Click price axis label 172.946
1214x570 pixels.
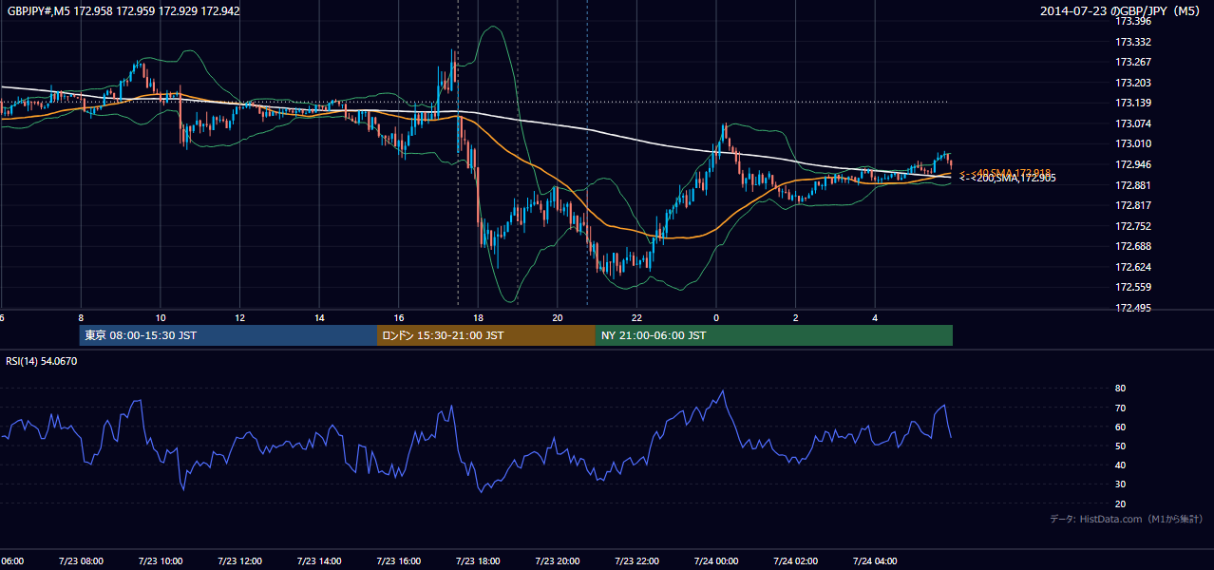pos(1132,164)
